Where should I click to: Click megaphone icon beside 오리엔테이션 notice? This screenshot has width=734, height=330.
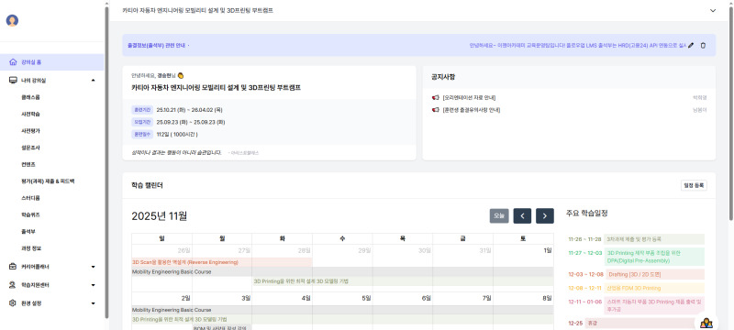[x=435, y=98]
